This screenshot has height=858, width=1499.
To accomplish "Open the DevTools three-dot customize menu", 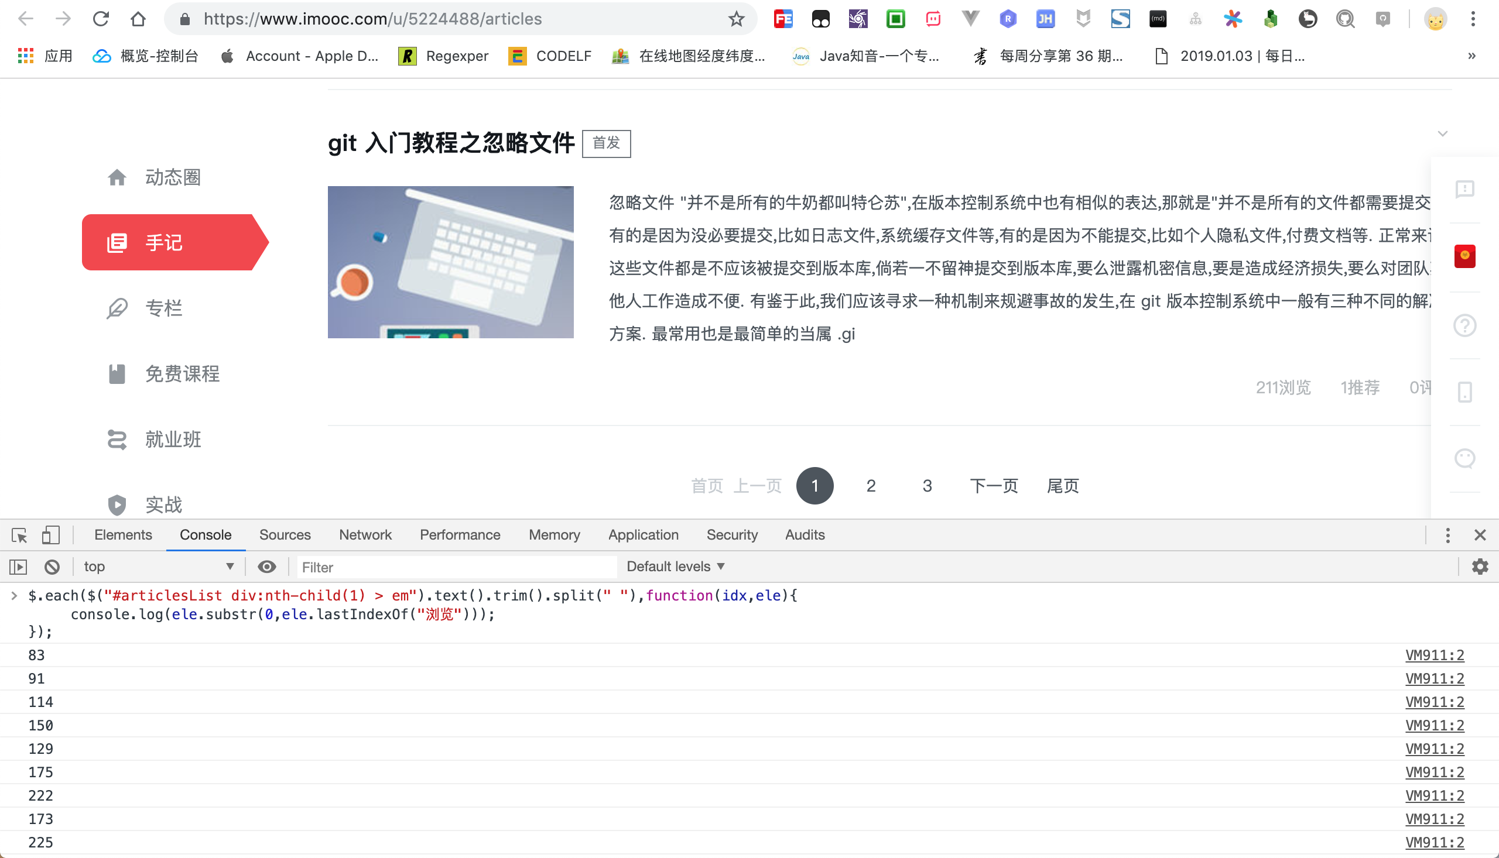I will (x=1447, y=535).
